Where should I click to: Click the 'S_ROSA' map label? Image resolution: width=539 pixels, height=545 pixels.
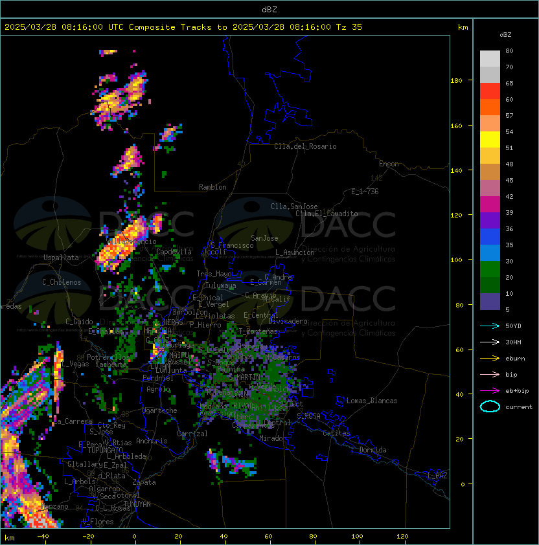[308, 416]
